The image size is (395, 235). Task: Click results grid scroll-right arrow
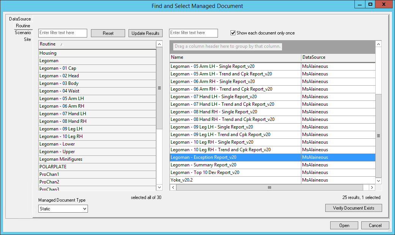click(x=372, y=188)
